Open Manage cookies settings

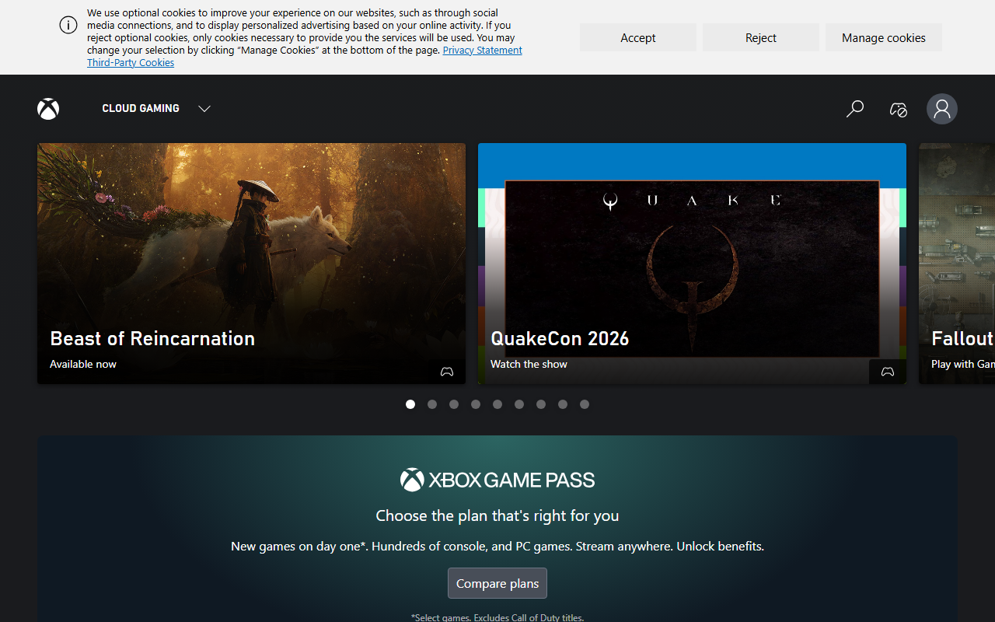[884, 37]
